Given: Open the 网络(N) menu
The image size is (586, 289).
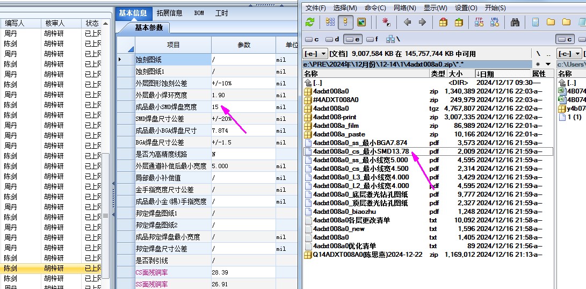Looking at the screenshot, I should 405,8.
